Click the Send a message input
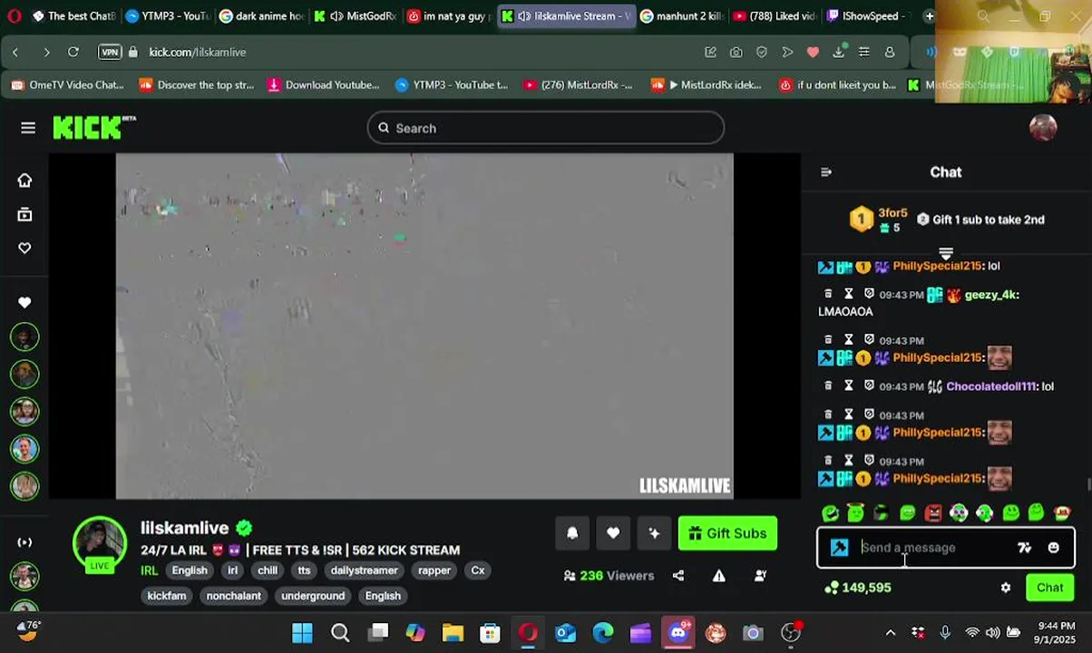 coord(934,548)
